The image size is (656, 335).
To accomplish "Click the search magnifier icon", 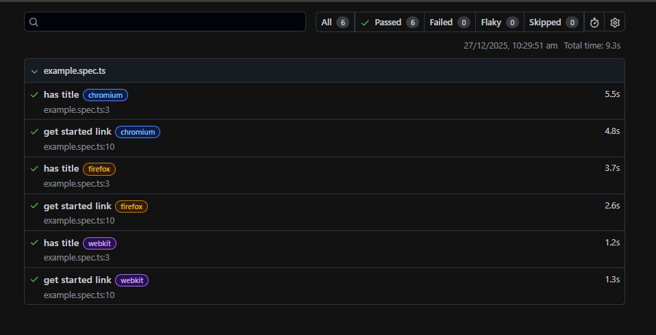I will (x=34, y=22).
